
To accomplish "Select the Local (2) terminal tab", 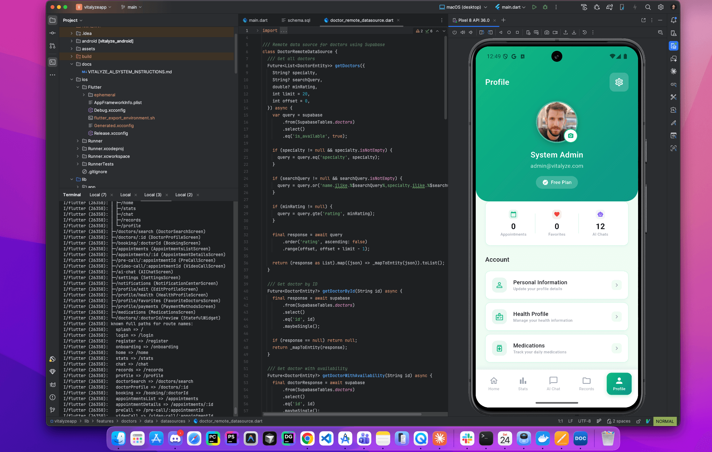I will [x=183, y=195].
